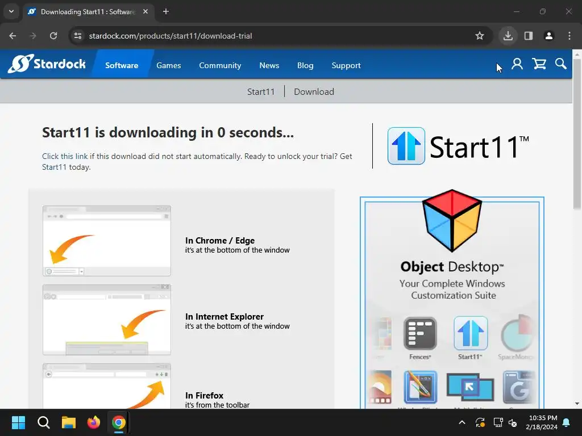Bookmark this page with the star icon
Screen dimensions: 582x436
pyautogui.click(x=480, y=36)
